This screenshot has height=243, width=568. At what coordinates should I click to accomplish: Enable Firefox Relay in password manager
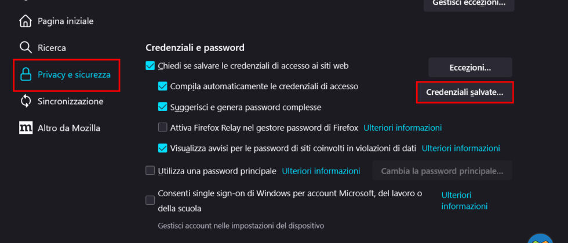(x=163, y=128)
